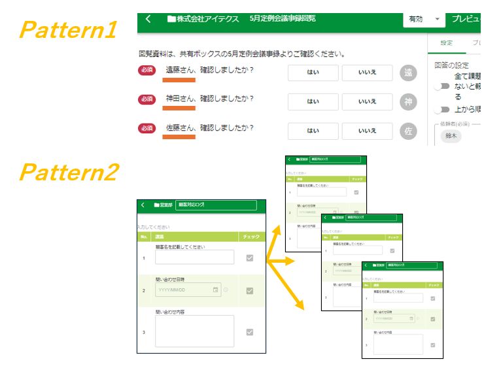Toggle the 全て課題 answer setting switch
Image resolution: width=484 pixels, height=366 pixels.
pyautogui.click(x=445, y=86)
